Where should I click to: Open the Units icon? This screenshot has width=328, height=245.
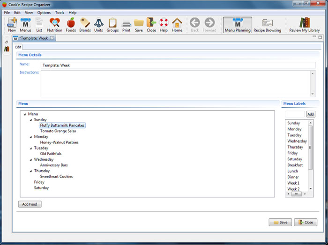pyautogui.click(x=98, y=25)
